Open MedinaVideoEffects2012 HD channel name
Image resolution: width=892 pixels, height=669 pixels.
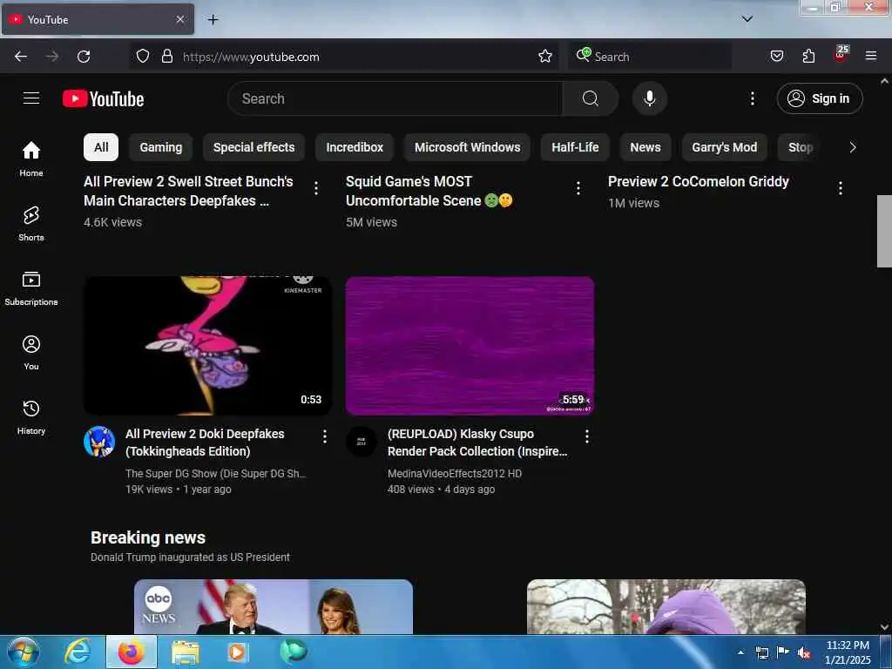(455, 473)
